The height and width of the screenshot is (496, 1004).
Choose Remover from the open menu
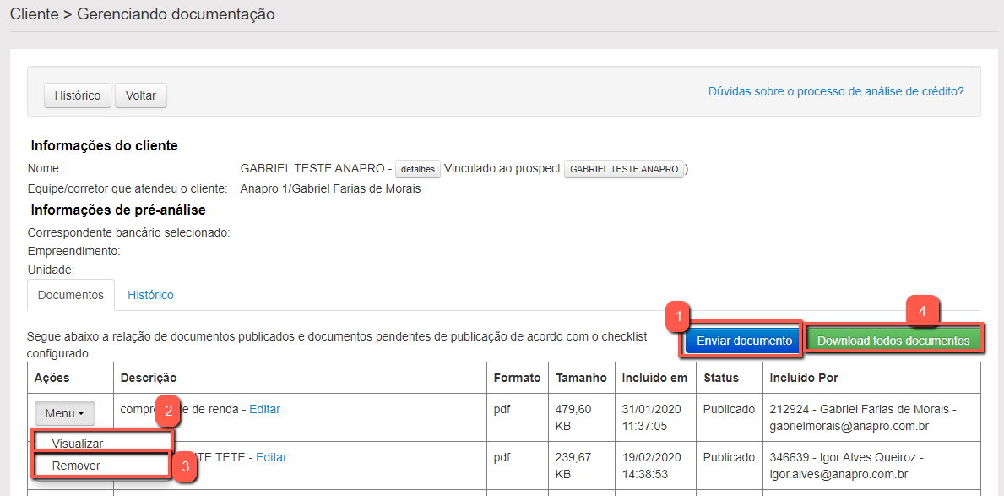pos(76,466)
